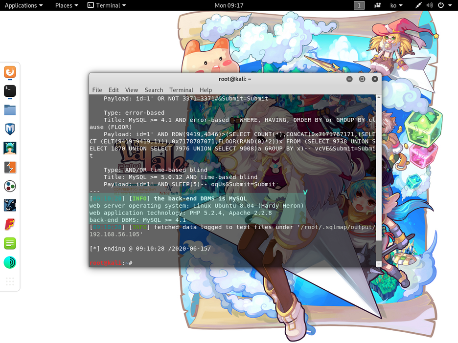Maximize the root@kali terminal window

(362, 79)
